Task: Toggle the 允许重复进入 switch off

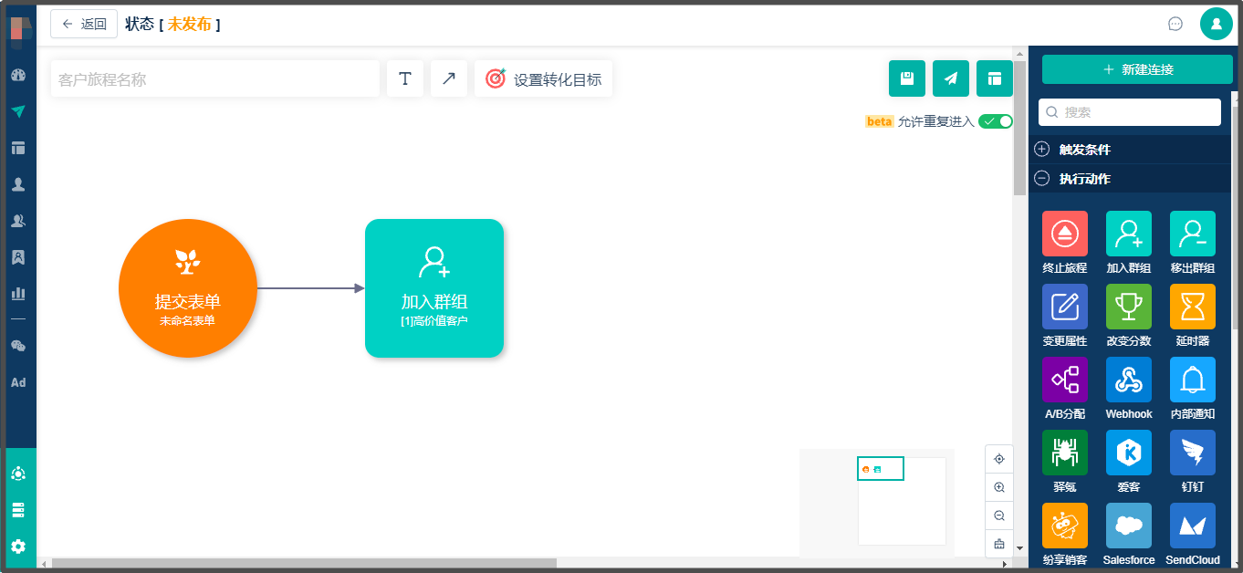Action: coord(996,121)
